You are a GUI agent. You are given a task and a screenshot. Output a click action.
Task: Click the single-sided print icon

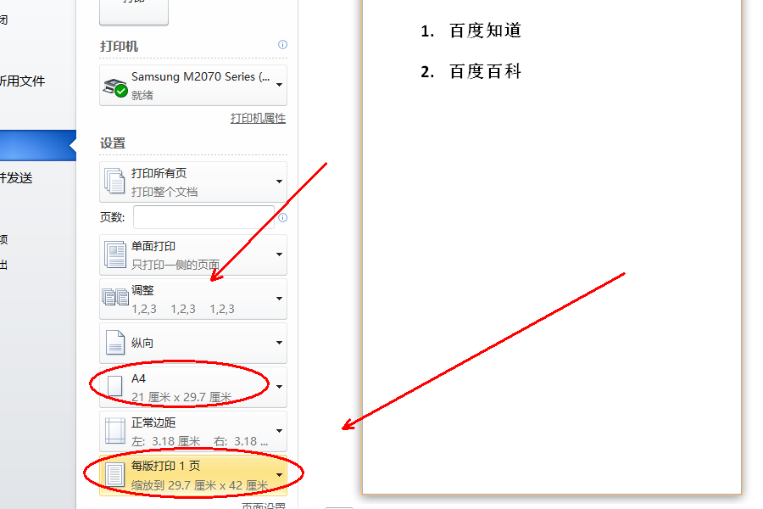point(114,255)
